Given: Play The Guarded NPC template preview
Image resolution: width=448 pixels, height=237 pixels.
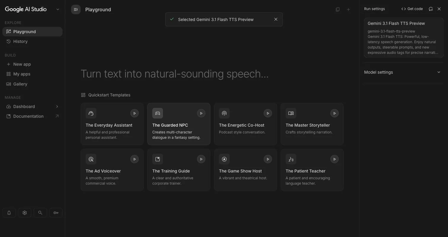Looking at the screenshot, I should tap(201, 113).
